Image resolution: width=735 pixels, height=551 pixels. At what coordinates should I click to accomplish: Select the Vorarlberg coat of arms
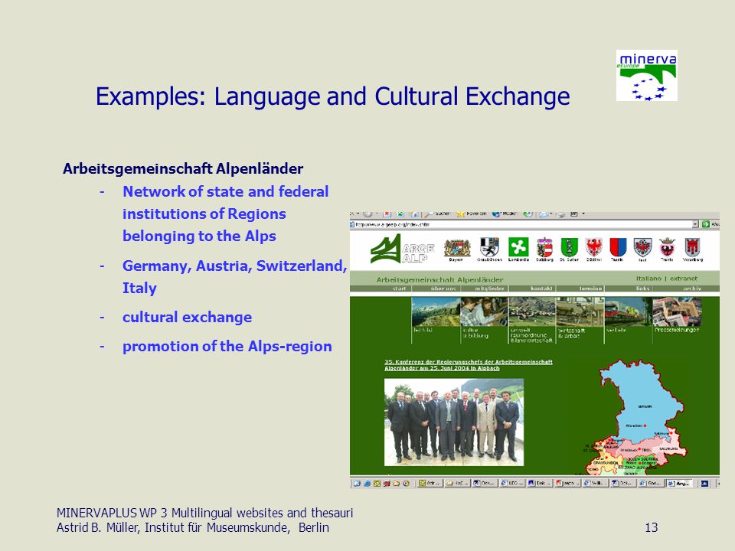coord(692,249)
